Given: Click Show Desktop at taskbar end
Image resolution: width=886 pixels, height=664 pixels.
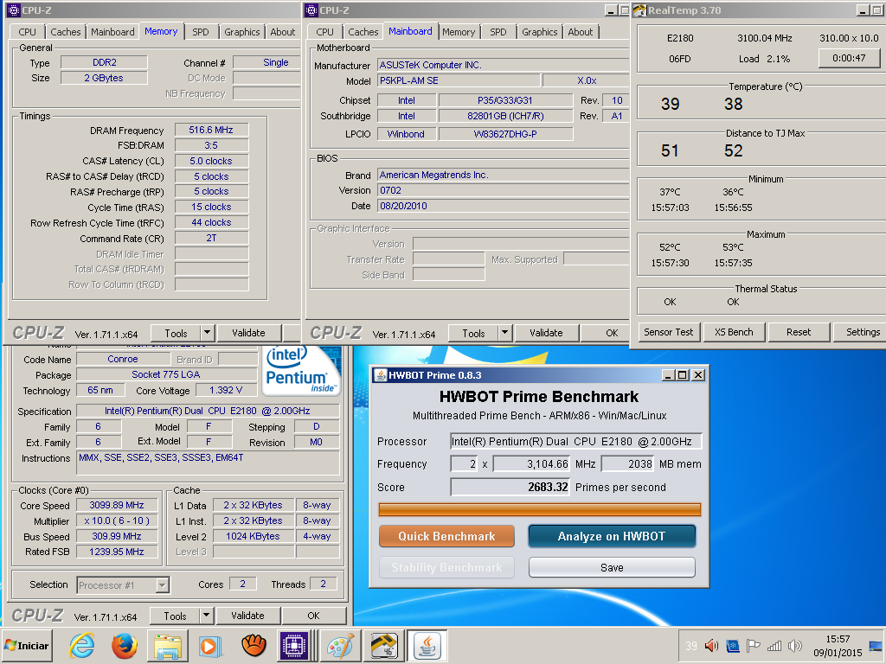Looking at the screenshot, I should point(876,646).
